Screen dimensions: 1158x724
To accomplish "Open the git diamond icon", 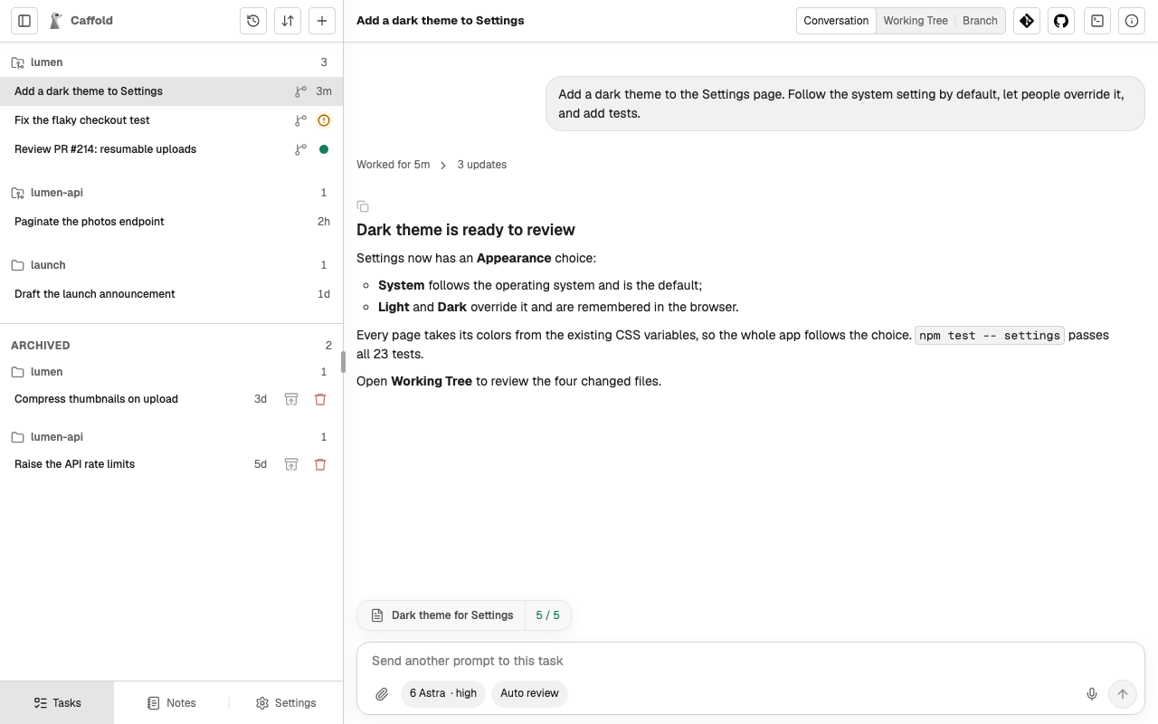I will coord(1027,21).
